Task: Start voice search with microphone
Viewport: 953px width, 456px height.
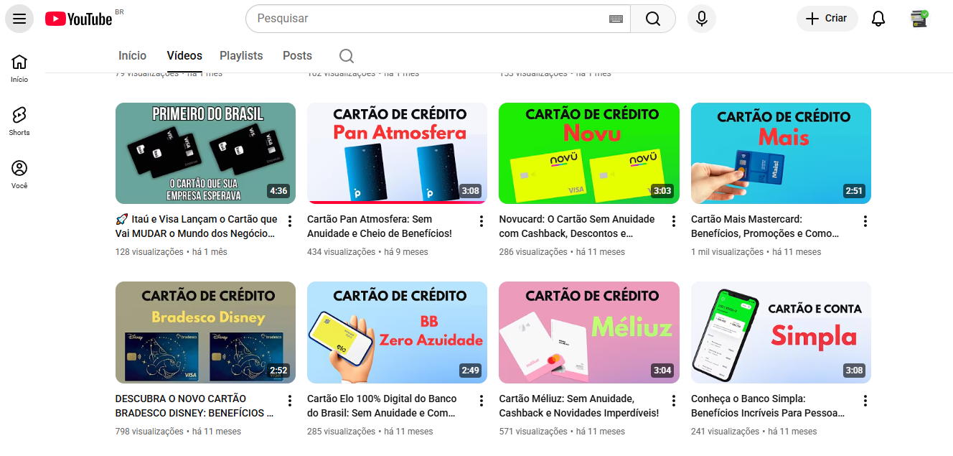Action: [x=702, y=19]
